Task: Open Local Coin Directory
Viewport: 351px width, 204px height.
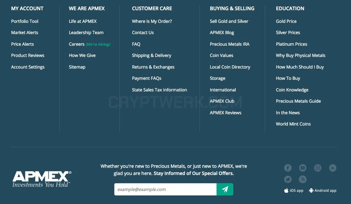Action: (230, 67)
